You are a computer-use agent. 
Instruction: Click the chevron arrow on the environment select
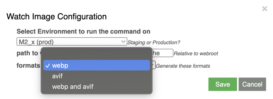click(123, 42)
